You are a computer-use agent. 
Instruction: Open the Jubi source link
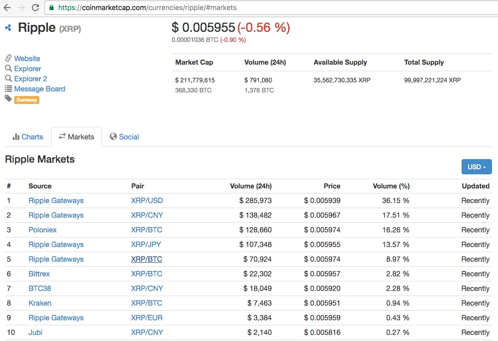[35, 332]
